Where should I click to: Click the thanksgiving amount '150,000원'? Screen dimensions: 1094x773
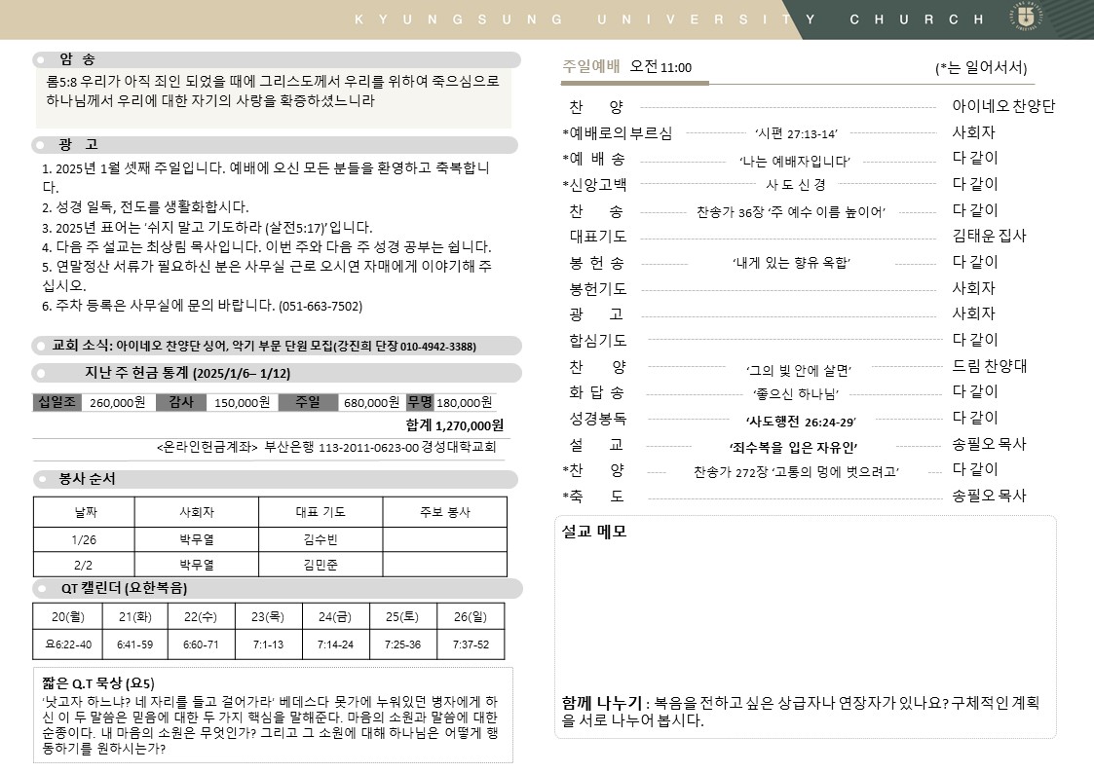pyautogui.click(x=243, y=403)
